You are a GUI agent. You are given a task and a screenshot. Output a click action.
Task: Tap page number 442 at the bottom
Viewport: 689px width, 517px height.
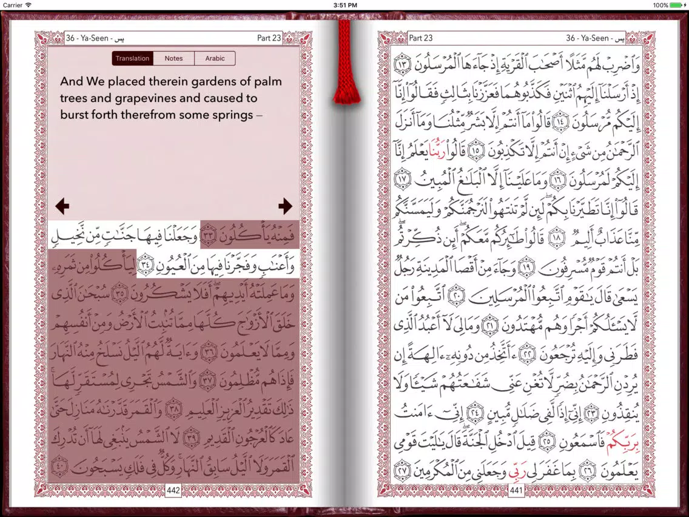[173, 490]
